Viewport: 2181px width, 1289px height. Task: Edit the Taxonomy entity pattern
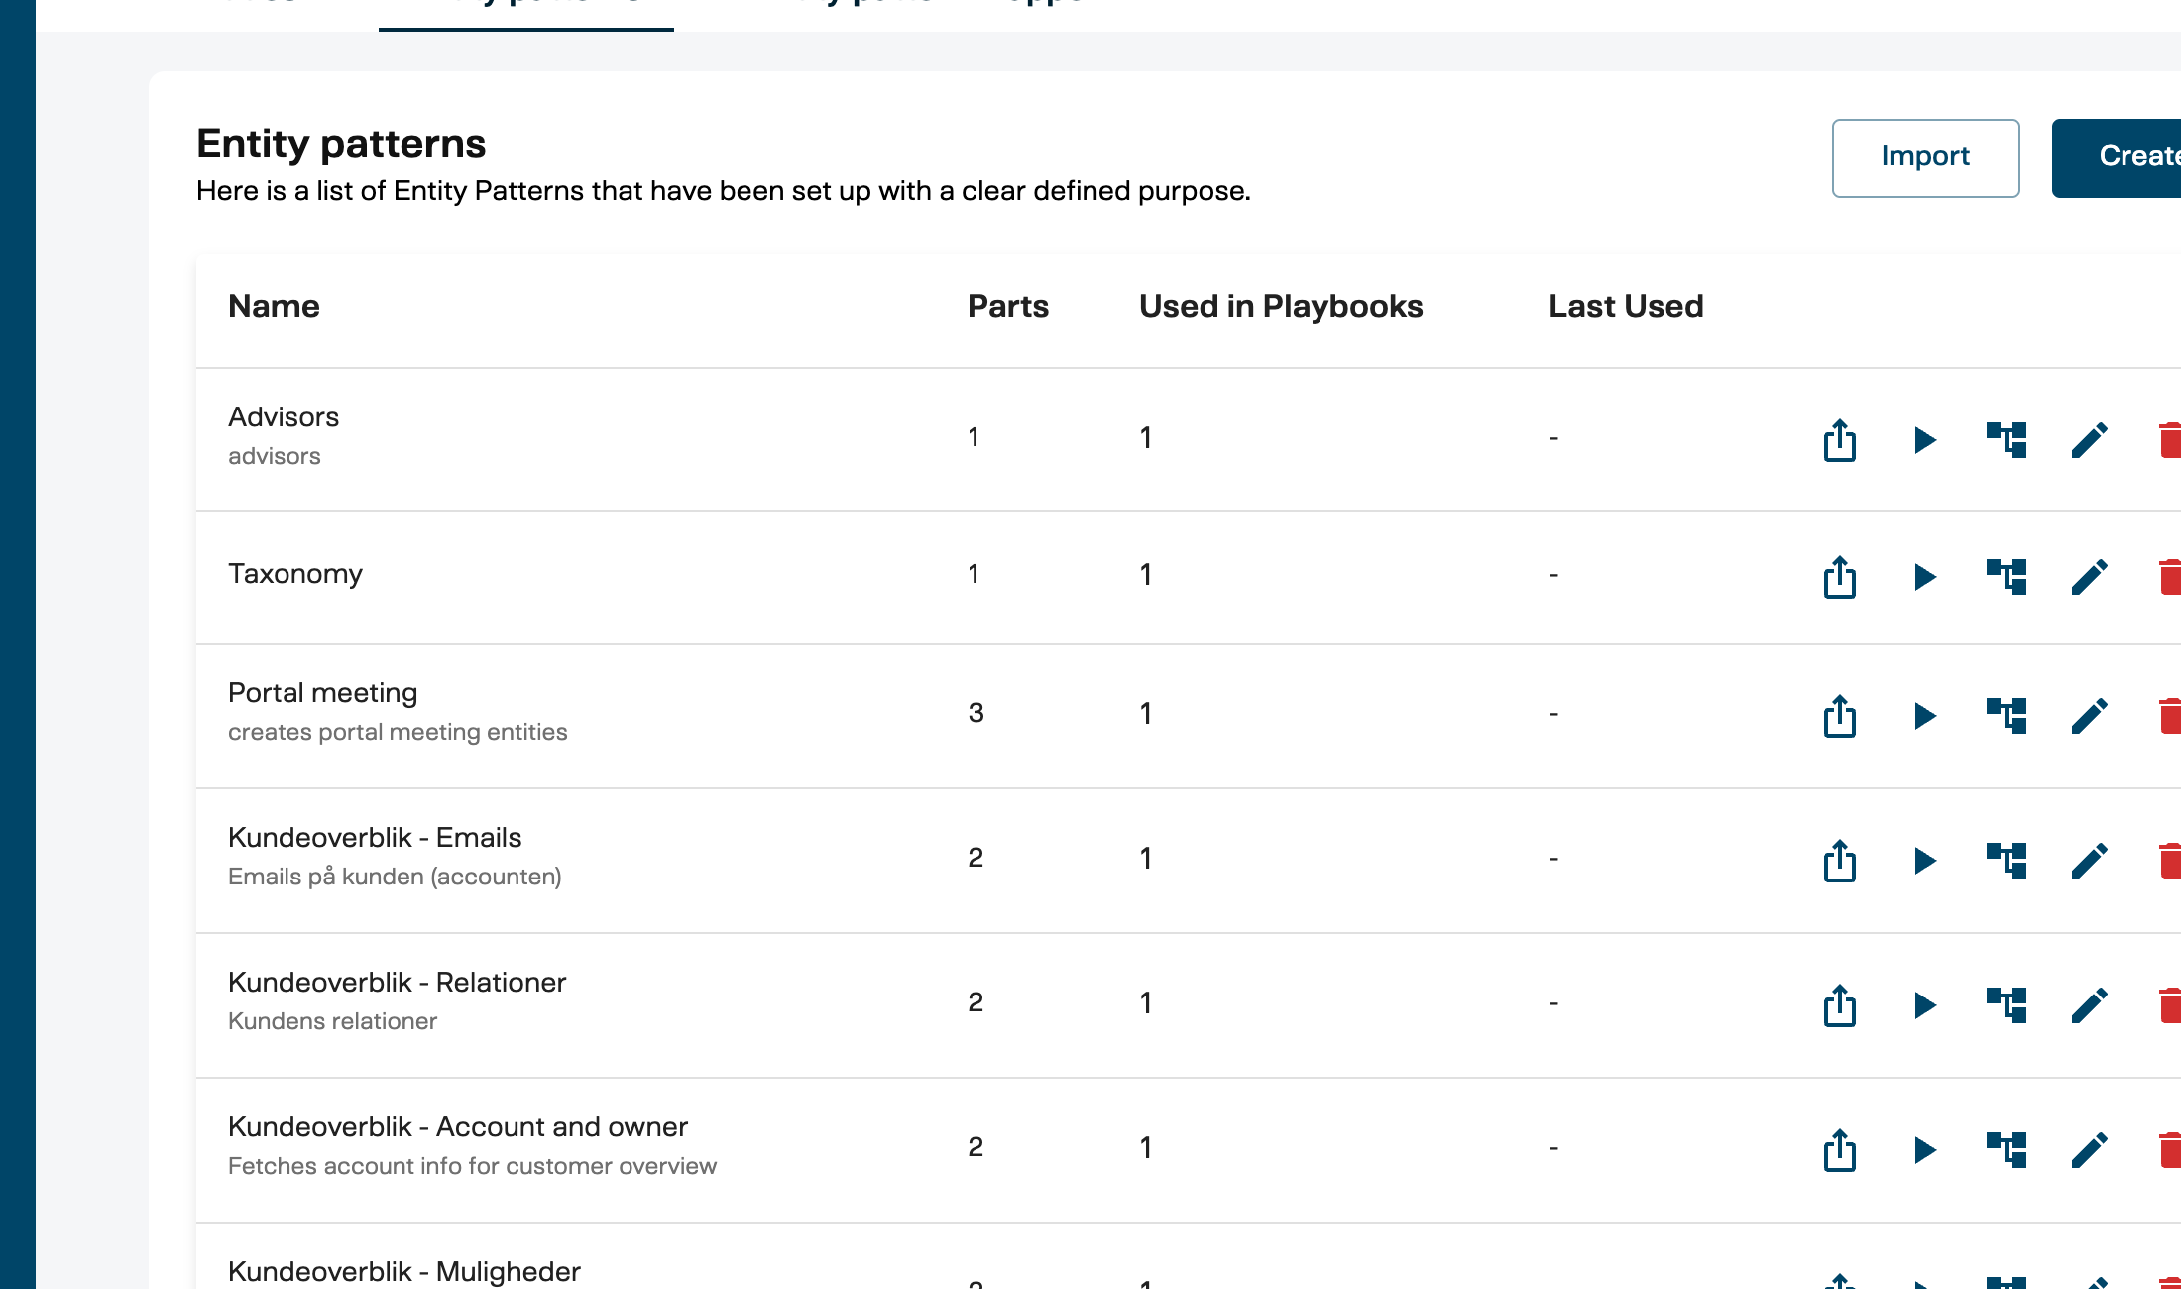click(x=2090, y=576)
